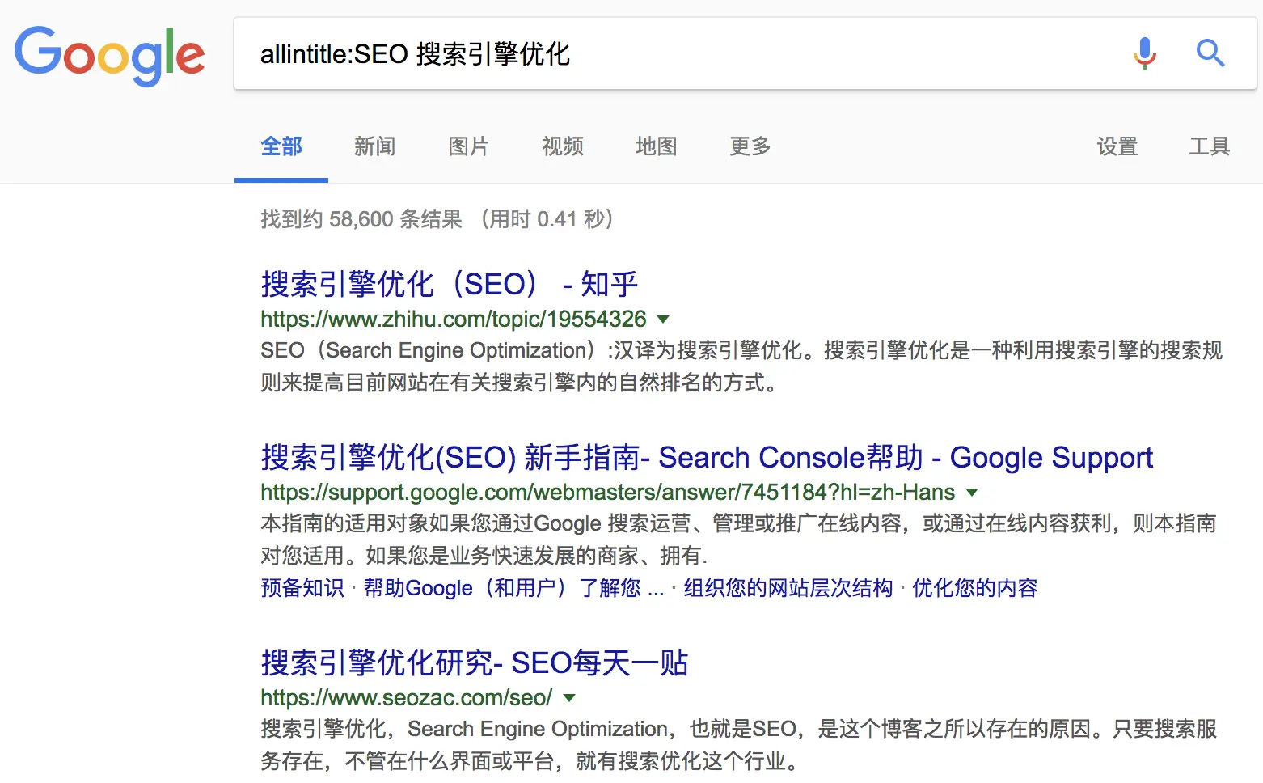Visit the SEO每天一贴 result link
Image resolution: width=1263 pixels, height=783 pixels.
473,662
